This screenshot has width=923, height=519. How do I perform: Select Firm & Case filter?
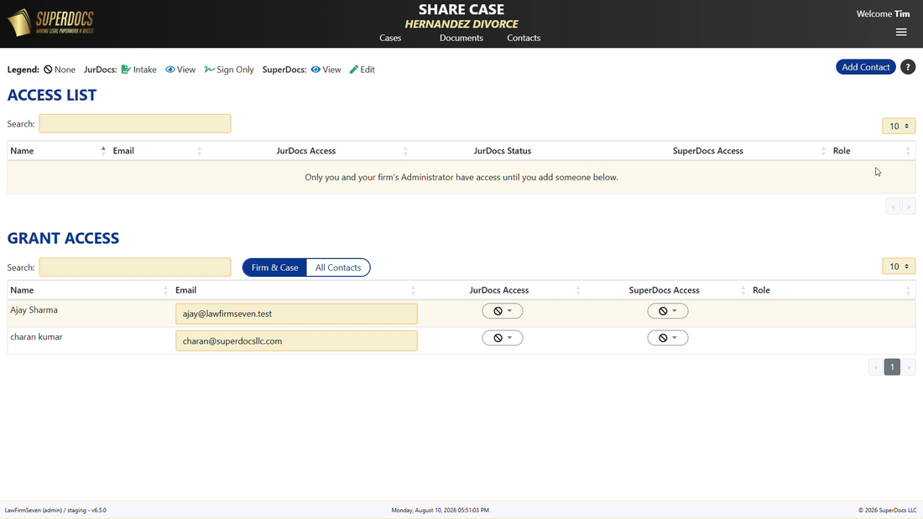click(275, 267)
